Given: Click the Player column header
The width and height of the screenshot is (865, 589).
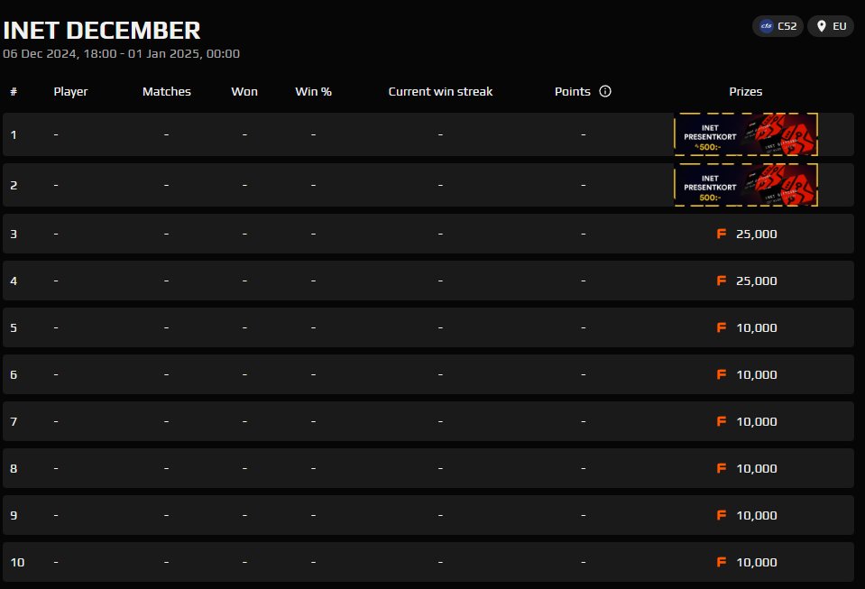Looking at the screenshot, I should point(70,91).
